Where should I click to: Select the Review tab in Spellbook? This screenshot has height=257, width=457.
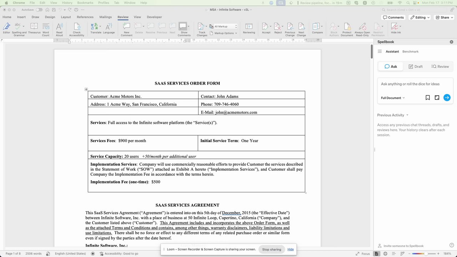point(440,66)
